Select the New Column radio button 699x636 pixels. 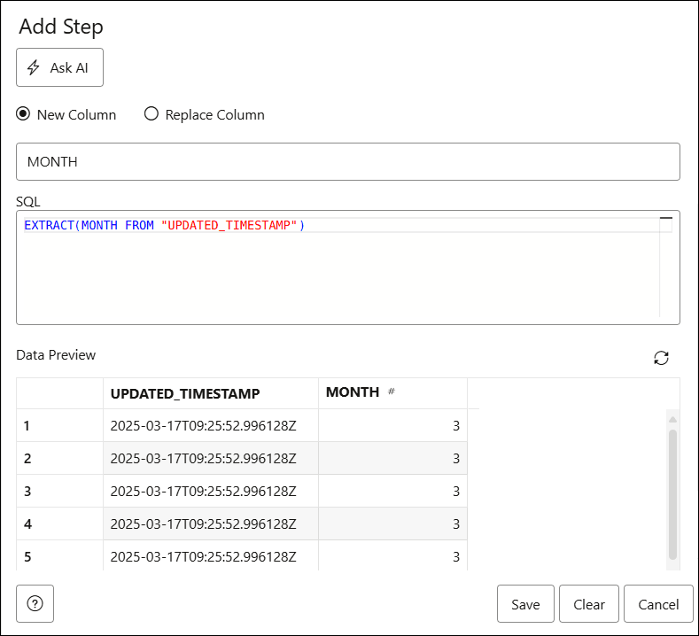point(23,114)
